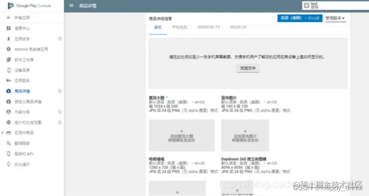Click the back arrow beside 所有应用
This screenshot has width=369, height=196.
pyautogui.click(x=9, y=18)
